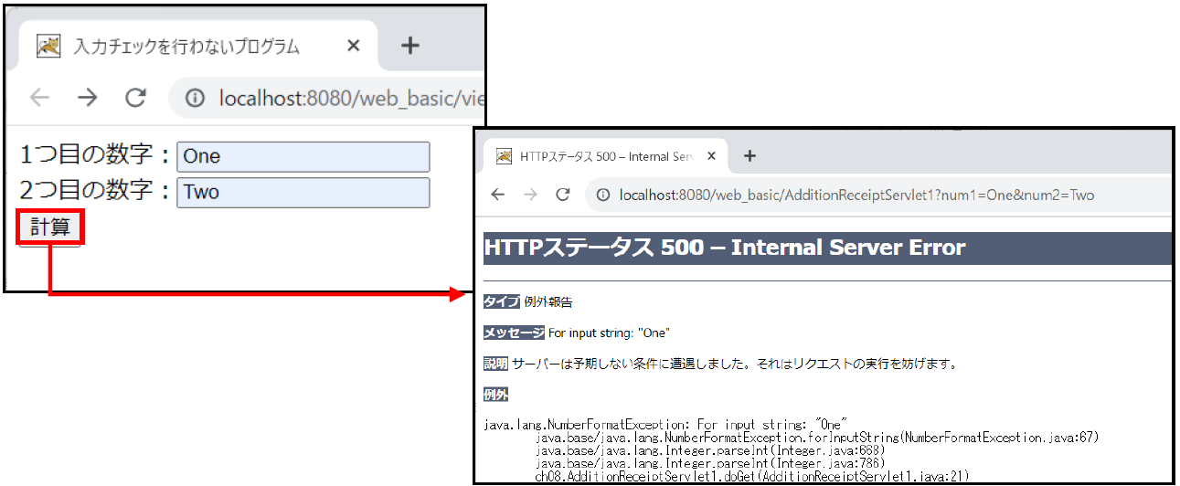Close the 入力チェックを行わないプログラム tab
1180x486 pixels.
pos(354,47)
